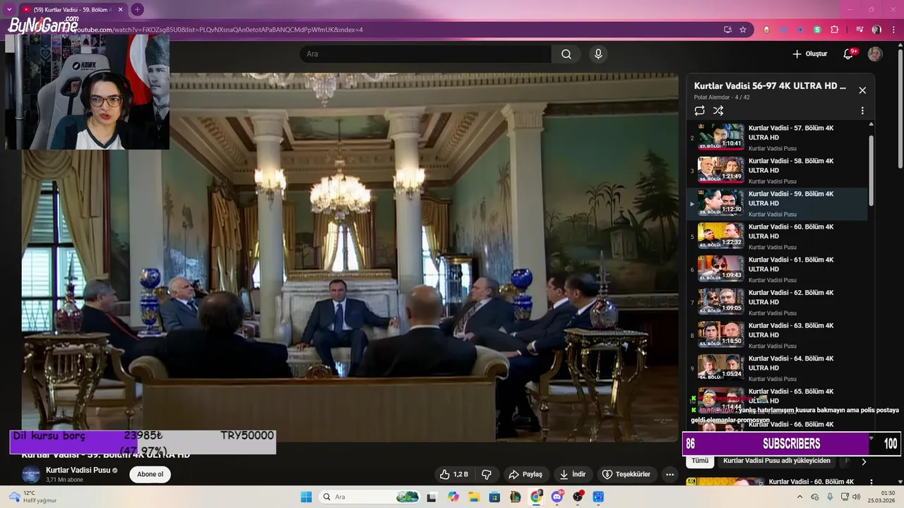Open weather widget Hafif yağmur
The image size is (904, 508).
pos(32,497)
